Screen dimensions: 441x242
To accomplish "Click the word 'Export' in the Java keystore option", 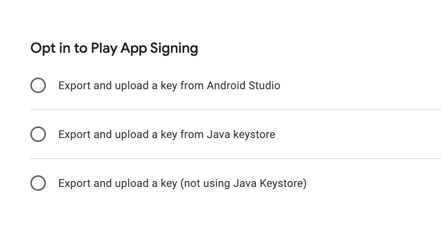I will [75, 135].
